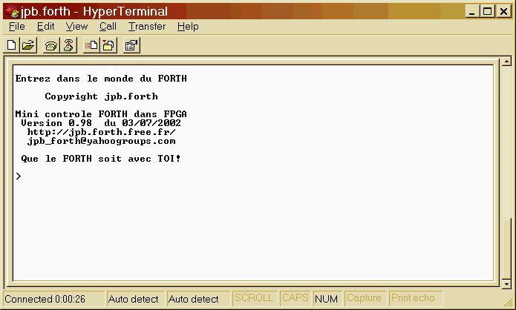The width and height of the screenshot is (516, 310).
Task: Click the Capture status indicator
Action: [x=365, y=298]
